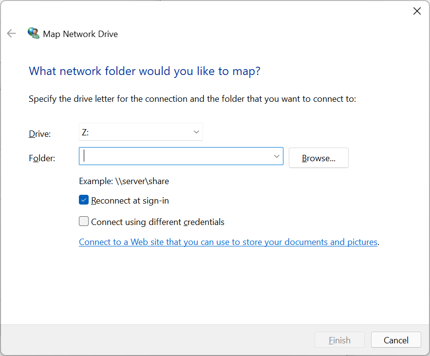The image size is (430, 356).
Task: Click the Finish button
Action: tap(339, 340)
